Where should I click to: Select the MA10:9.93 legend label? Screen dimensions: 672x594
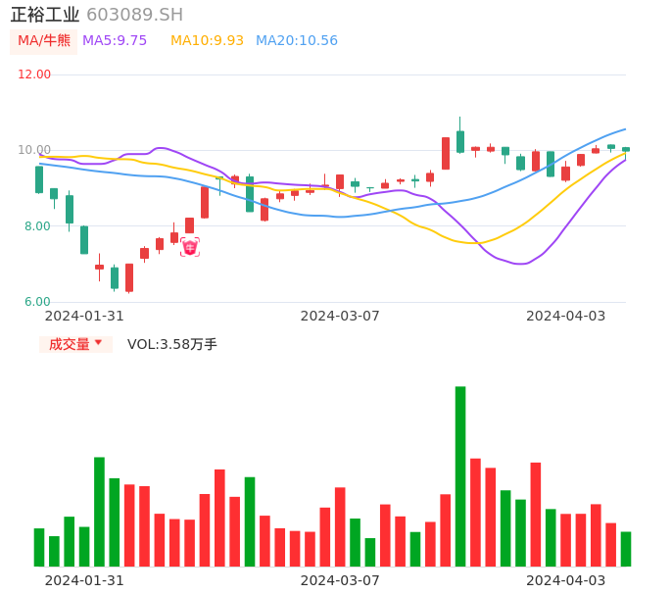click(x=207, y=41)
